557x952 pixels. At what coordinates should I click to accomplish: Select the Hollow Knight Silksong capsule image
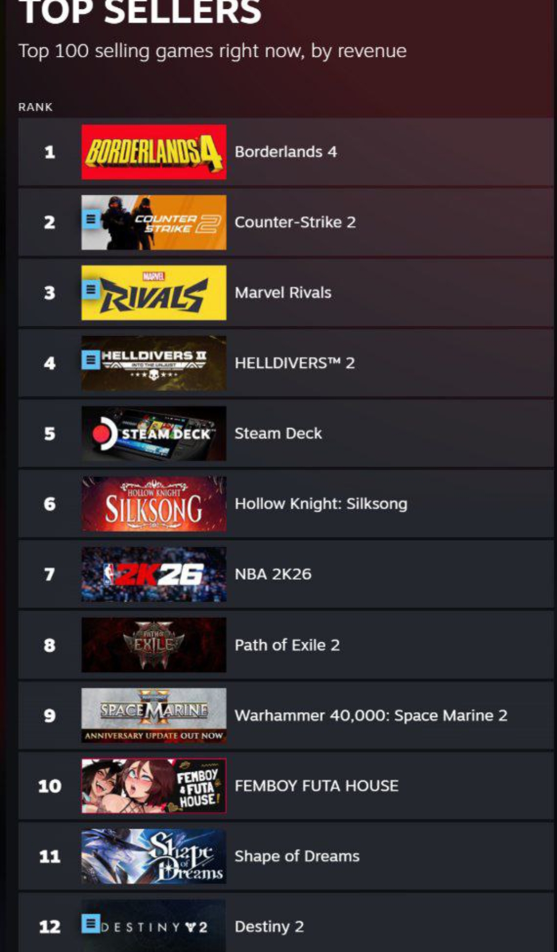point(154,504)
